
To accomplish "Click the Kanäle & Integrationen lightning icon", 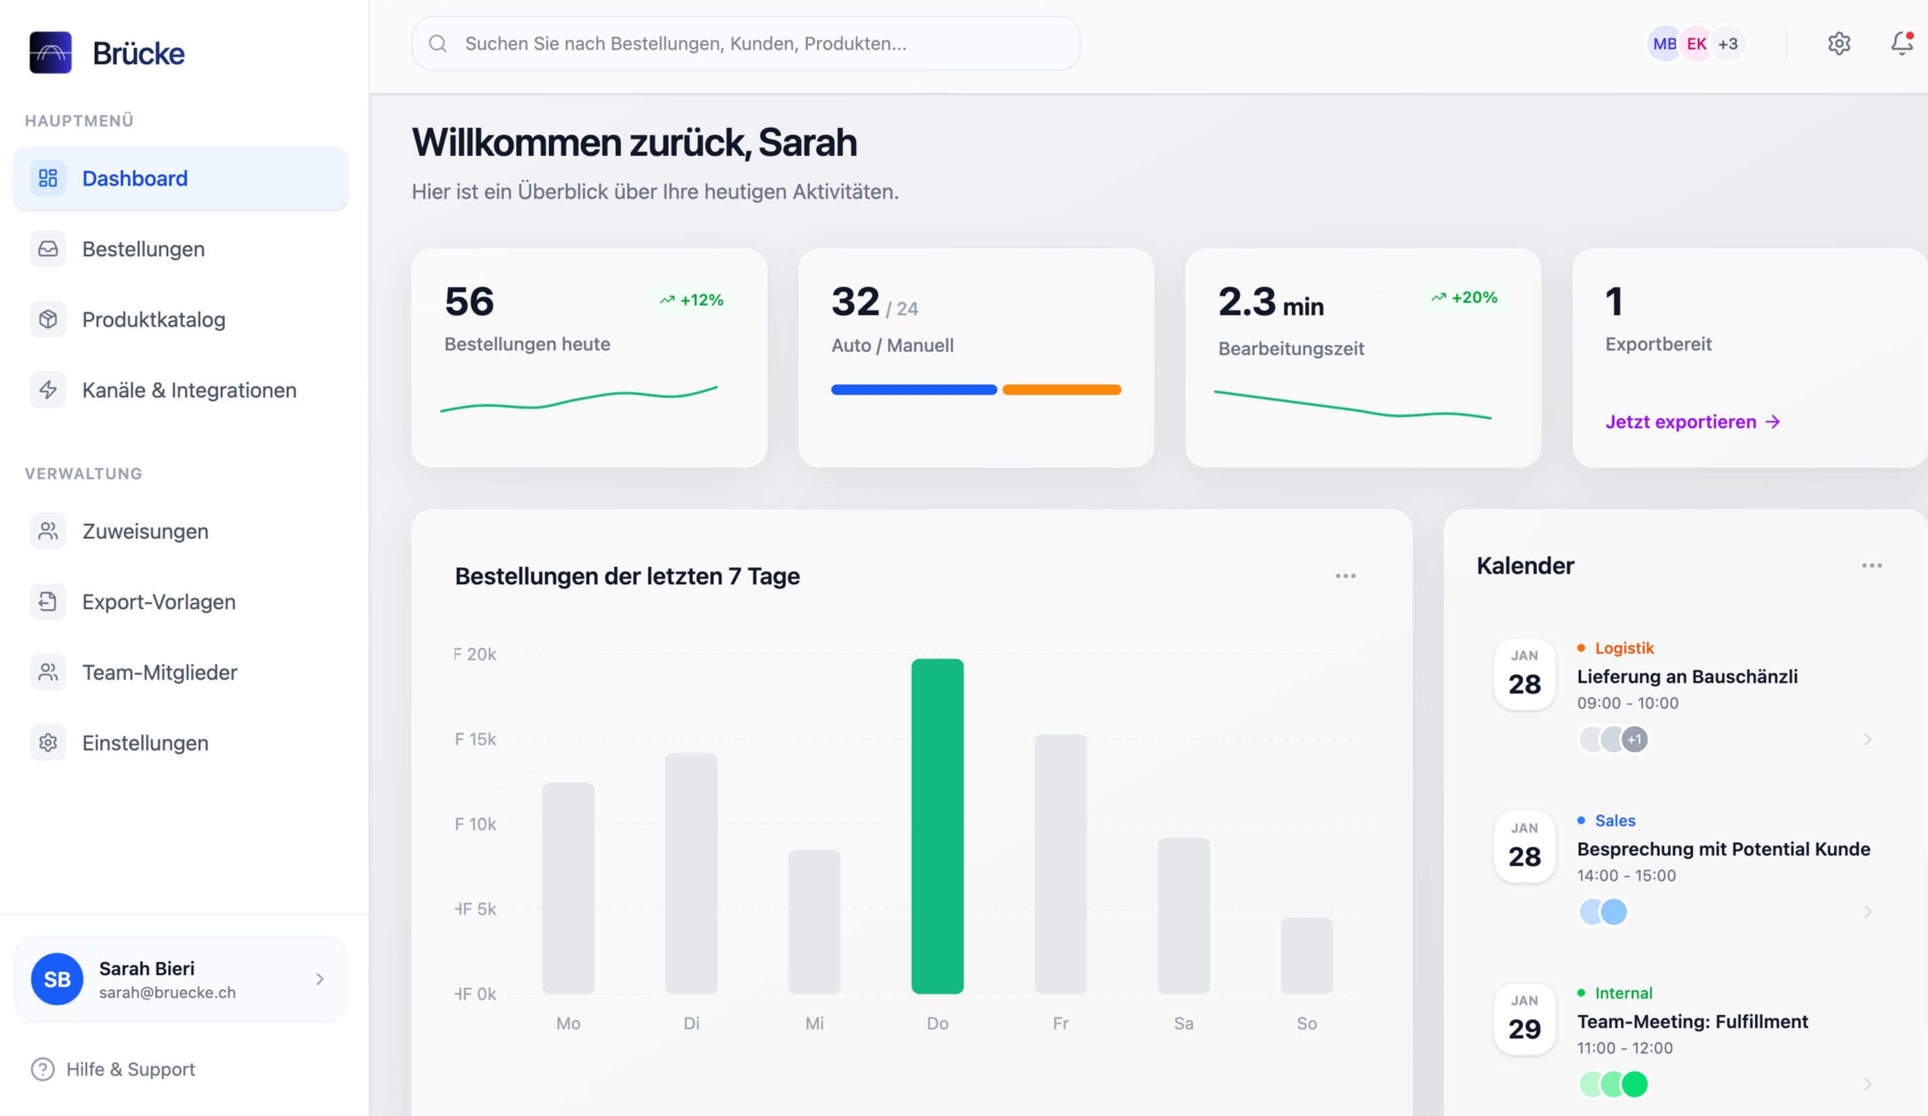I will click(48, 390).
